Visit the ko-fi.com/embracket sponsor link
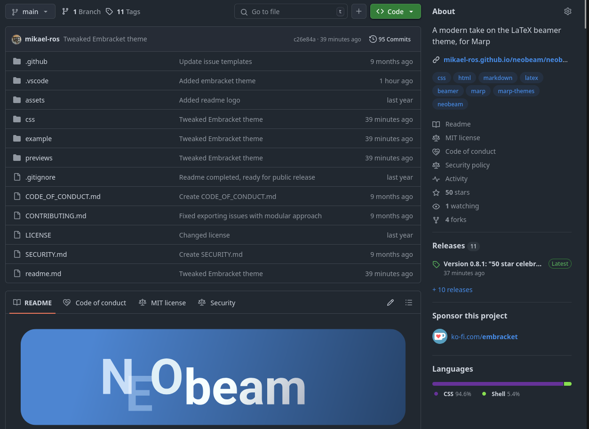Viewport: 589px width, 429px height. 484,336
